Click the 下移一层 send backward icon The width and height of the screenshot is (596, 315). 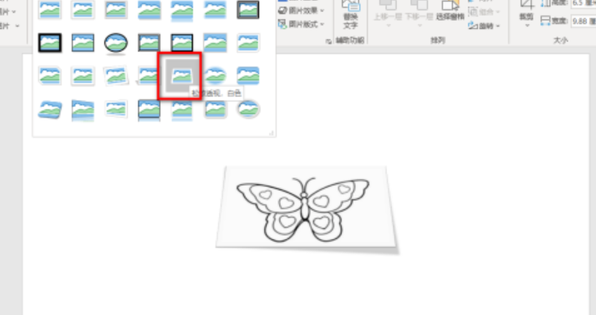pyautogui.click(x=419, y=12)
